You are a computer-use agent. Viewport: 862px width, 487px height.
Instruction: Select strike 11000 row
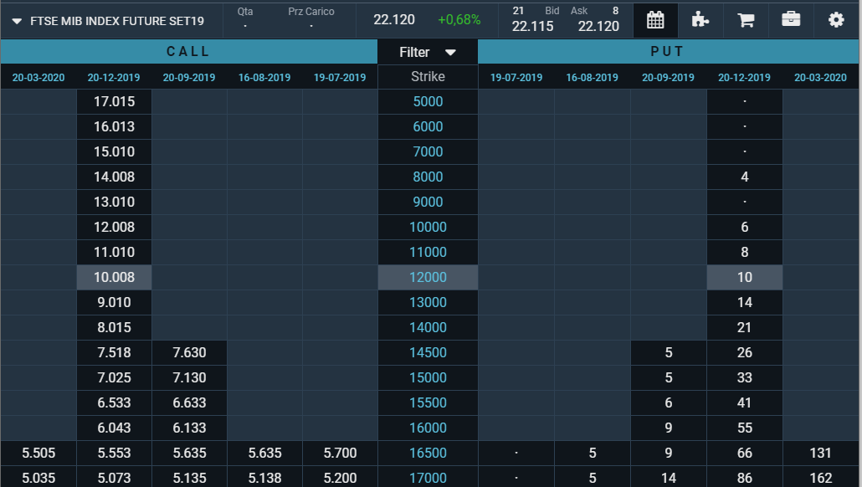click(428, 253)
